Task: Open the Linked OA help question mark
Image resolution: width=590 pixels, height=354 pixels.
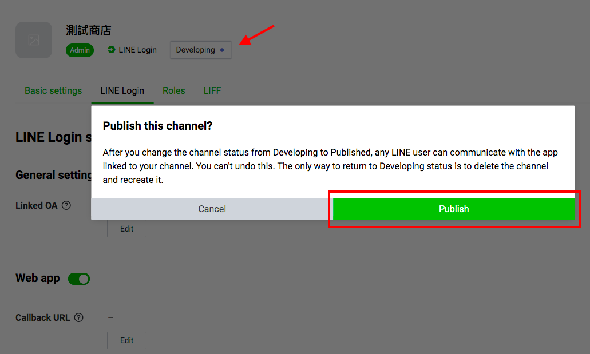Action: (66, 205)
